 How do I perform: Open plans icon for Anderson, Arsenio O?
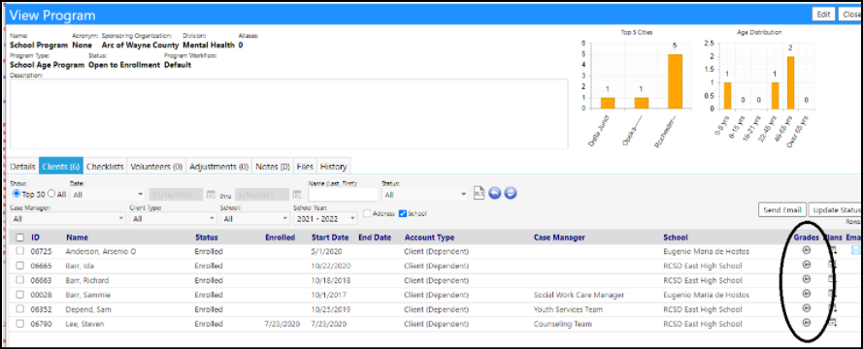coord(833,251)
